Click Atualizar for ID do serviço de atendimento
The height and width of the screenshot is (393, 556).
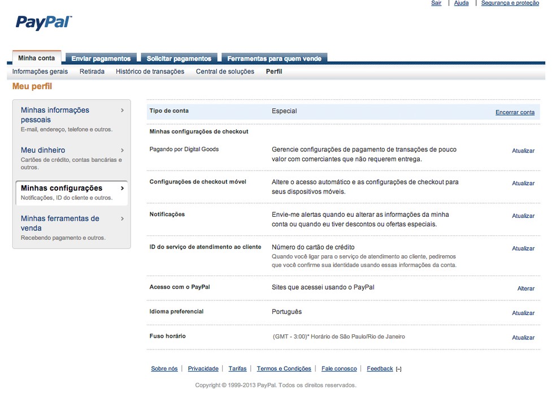tap(523, 249)
